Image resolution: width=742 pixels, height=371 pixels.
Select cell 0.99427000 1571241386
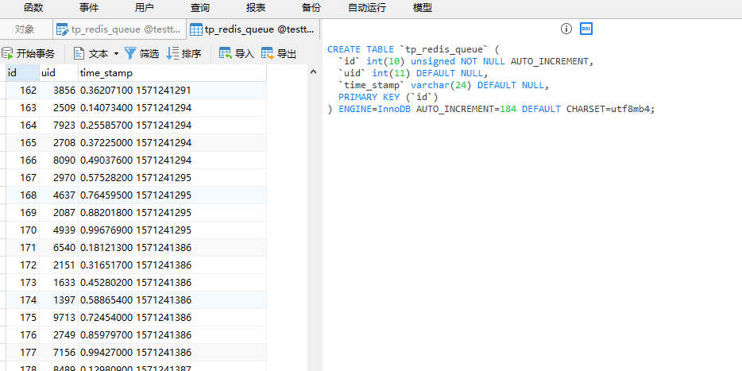(x=172, y=353)
